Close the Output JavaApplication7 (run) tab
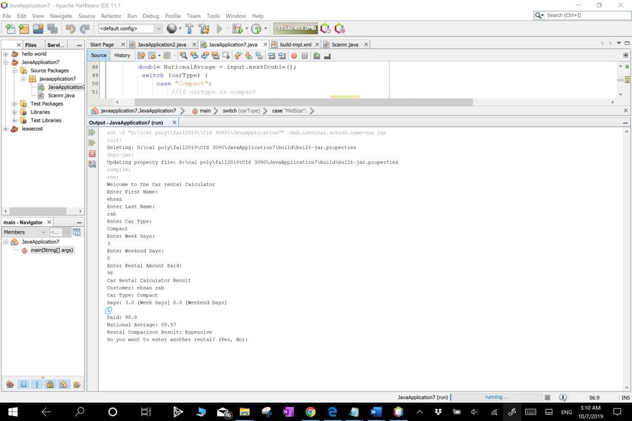This screenshot has height=421, width=632. pyautogui.click(x=174, y=123)
